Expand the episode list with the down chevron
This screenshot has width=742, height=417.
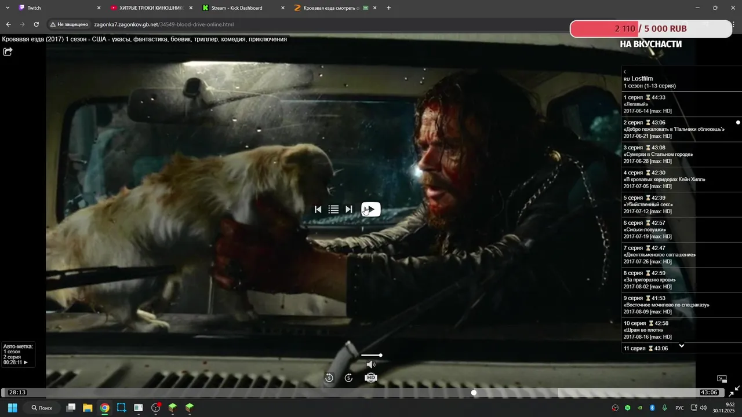coord(682,346)
